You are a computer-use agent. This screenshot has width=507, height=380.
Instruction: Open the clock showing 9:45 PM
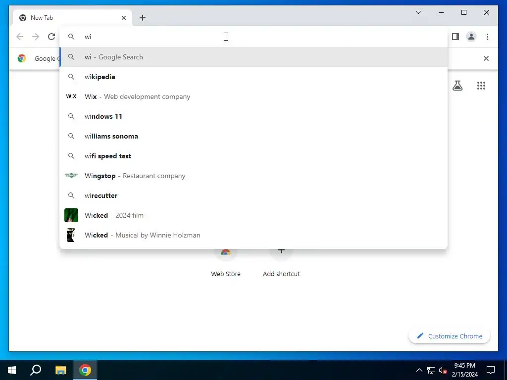[464, 370]
